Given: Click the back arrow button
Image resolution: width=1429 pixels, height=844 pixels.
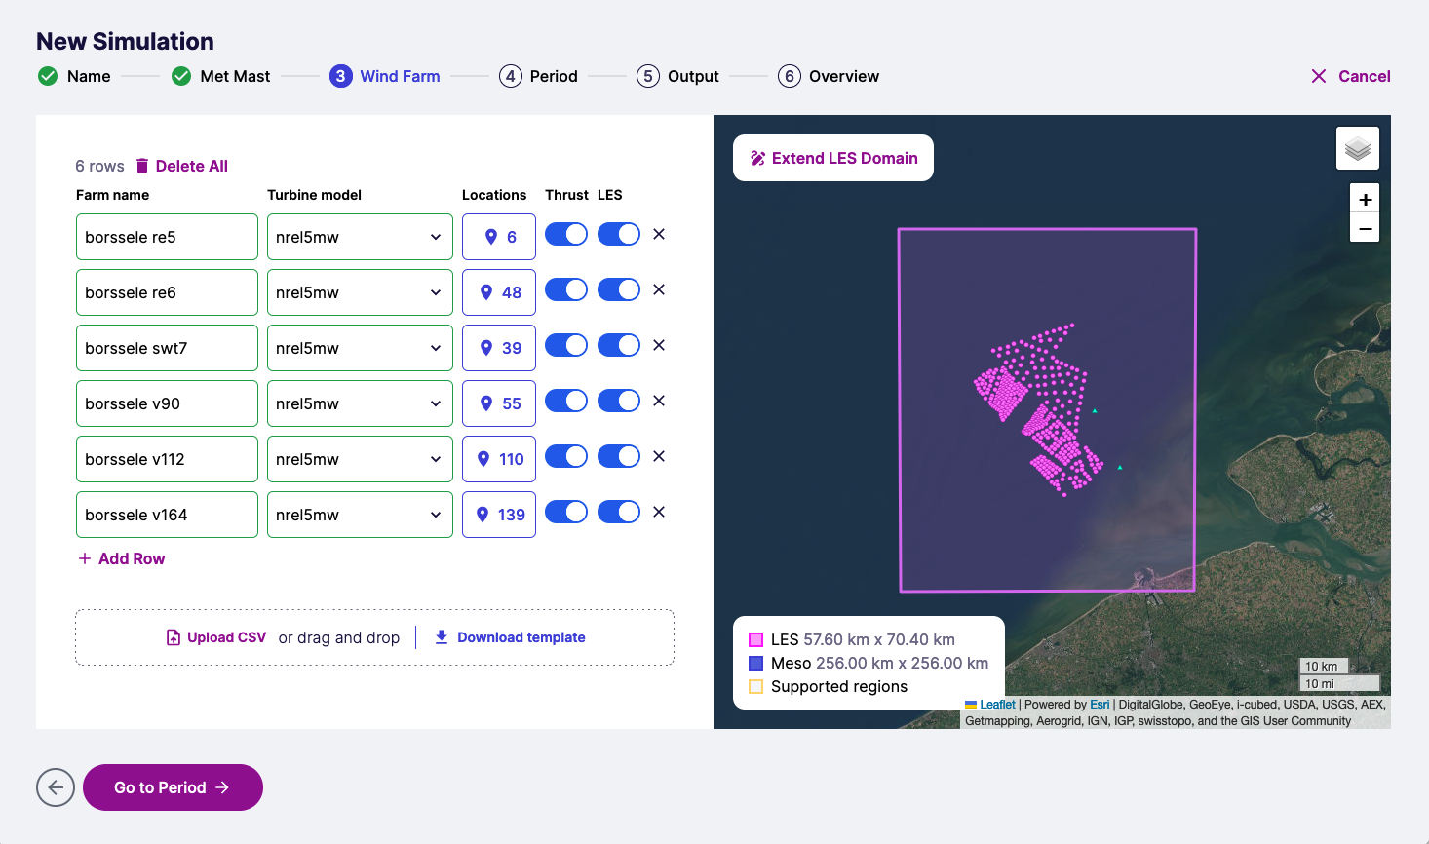Looking at the screenshot, I should tap(56, 787).
